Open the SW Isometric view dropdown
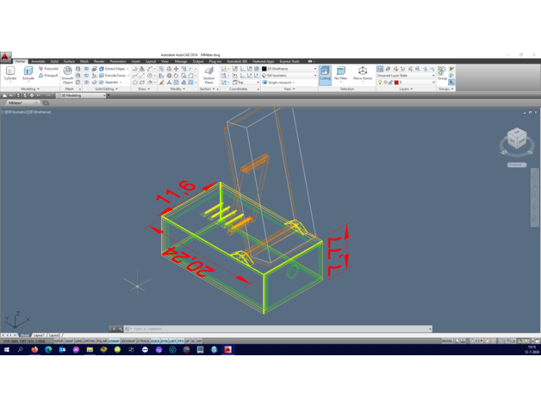 [289, 76]
